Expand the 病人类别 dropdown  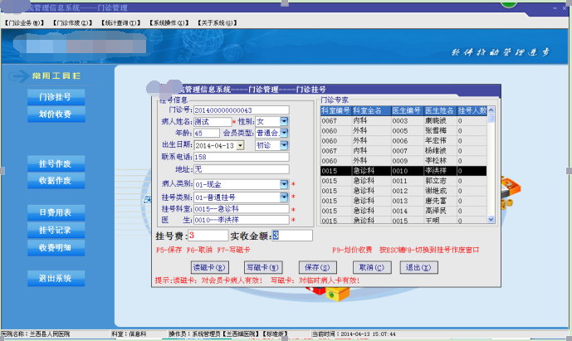(284, 184)
